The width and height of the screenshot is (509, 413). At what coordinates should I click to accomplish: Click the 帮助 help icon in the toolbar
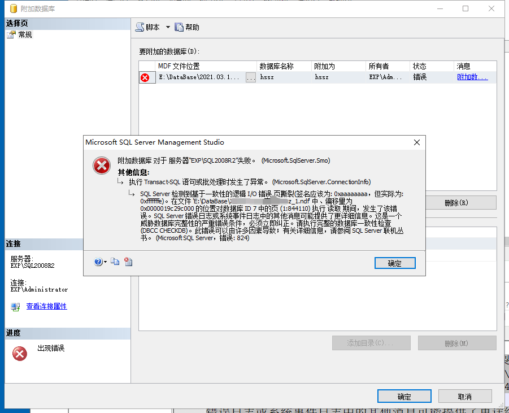click(179, 27)
